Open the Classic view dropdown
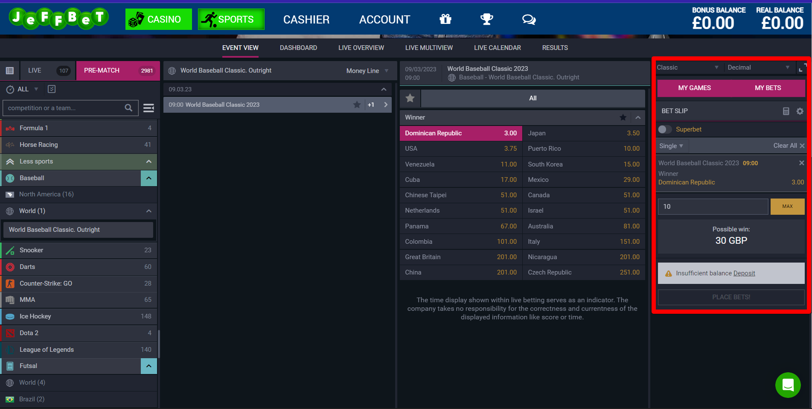 coord(688,67)
